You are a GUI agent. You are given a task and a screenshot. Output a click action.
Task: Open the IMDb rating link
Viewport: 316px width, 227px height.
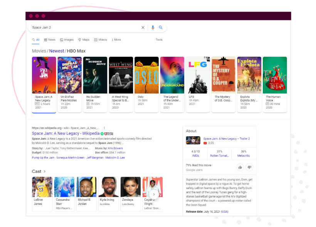coord(195,156)
